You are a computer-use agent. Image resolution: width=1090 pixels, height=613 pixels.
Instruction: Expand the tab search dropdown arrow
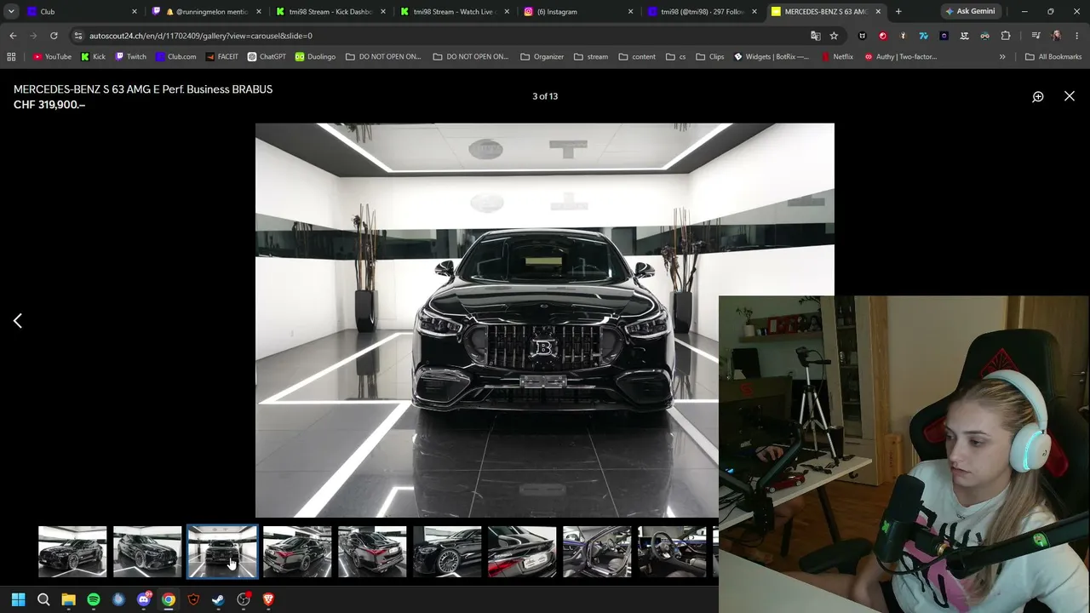pyautogui.click(x=11, y=12)
